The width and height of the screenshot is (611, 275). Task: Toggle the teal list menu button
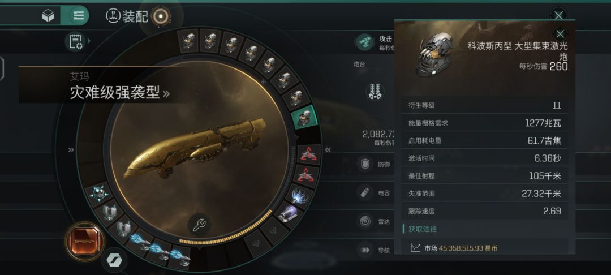point(79,16)
